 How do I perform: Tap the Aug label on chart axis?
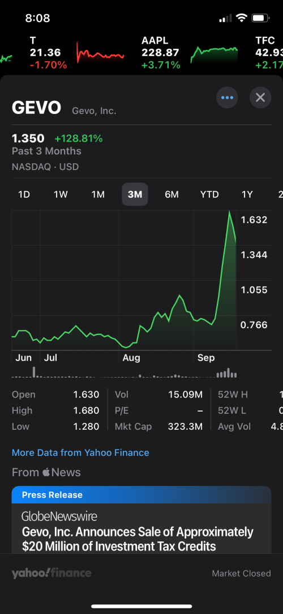click(131, 358)
